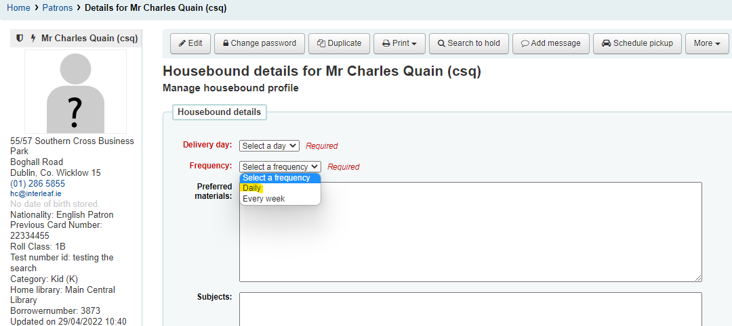Click the phone number (01) 286 5855
The height and width of the screenshot is (326, 732).
click(x=38, y=183)
